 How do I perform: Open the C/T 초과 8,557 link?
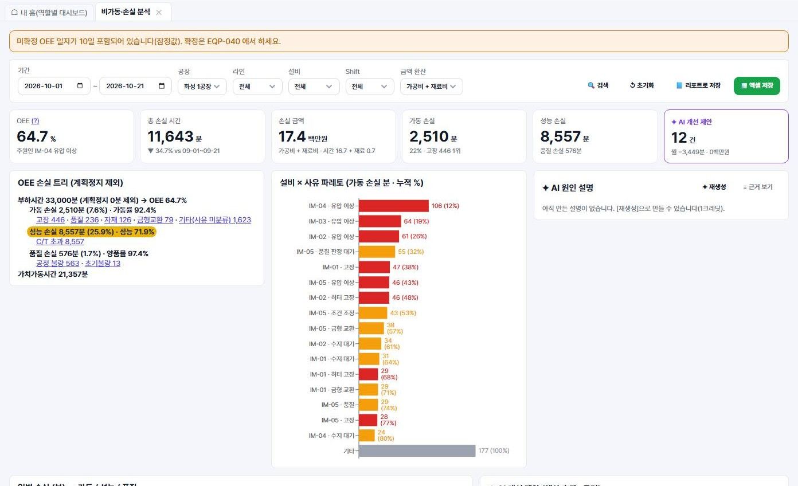(x=60, y=242)
